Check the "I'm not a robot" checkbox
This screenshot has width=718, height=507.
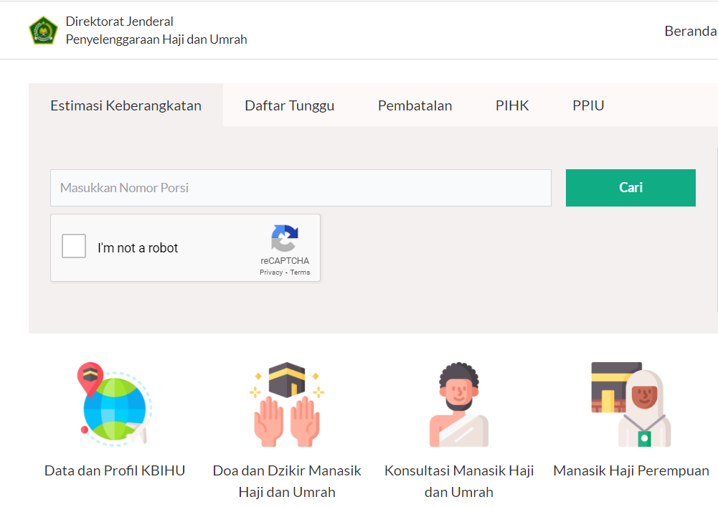[74, 246]
